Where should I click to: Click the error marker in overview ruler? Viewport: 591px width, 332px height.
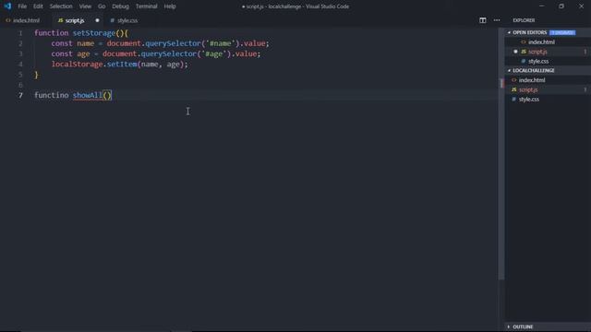pos(501,84)
